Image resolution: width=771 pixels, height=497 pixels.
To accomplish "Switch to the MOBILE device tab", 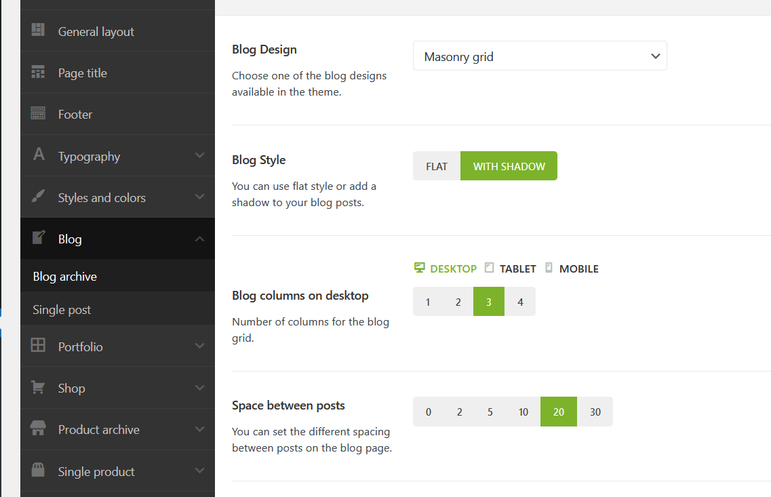I will [x=572, y=269].
